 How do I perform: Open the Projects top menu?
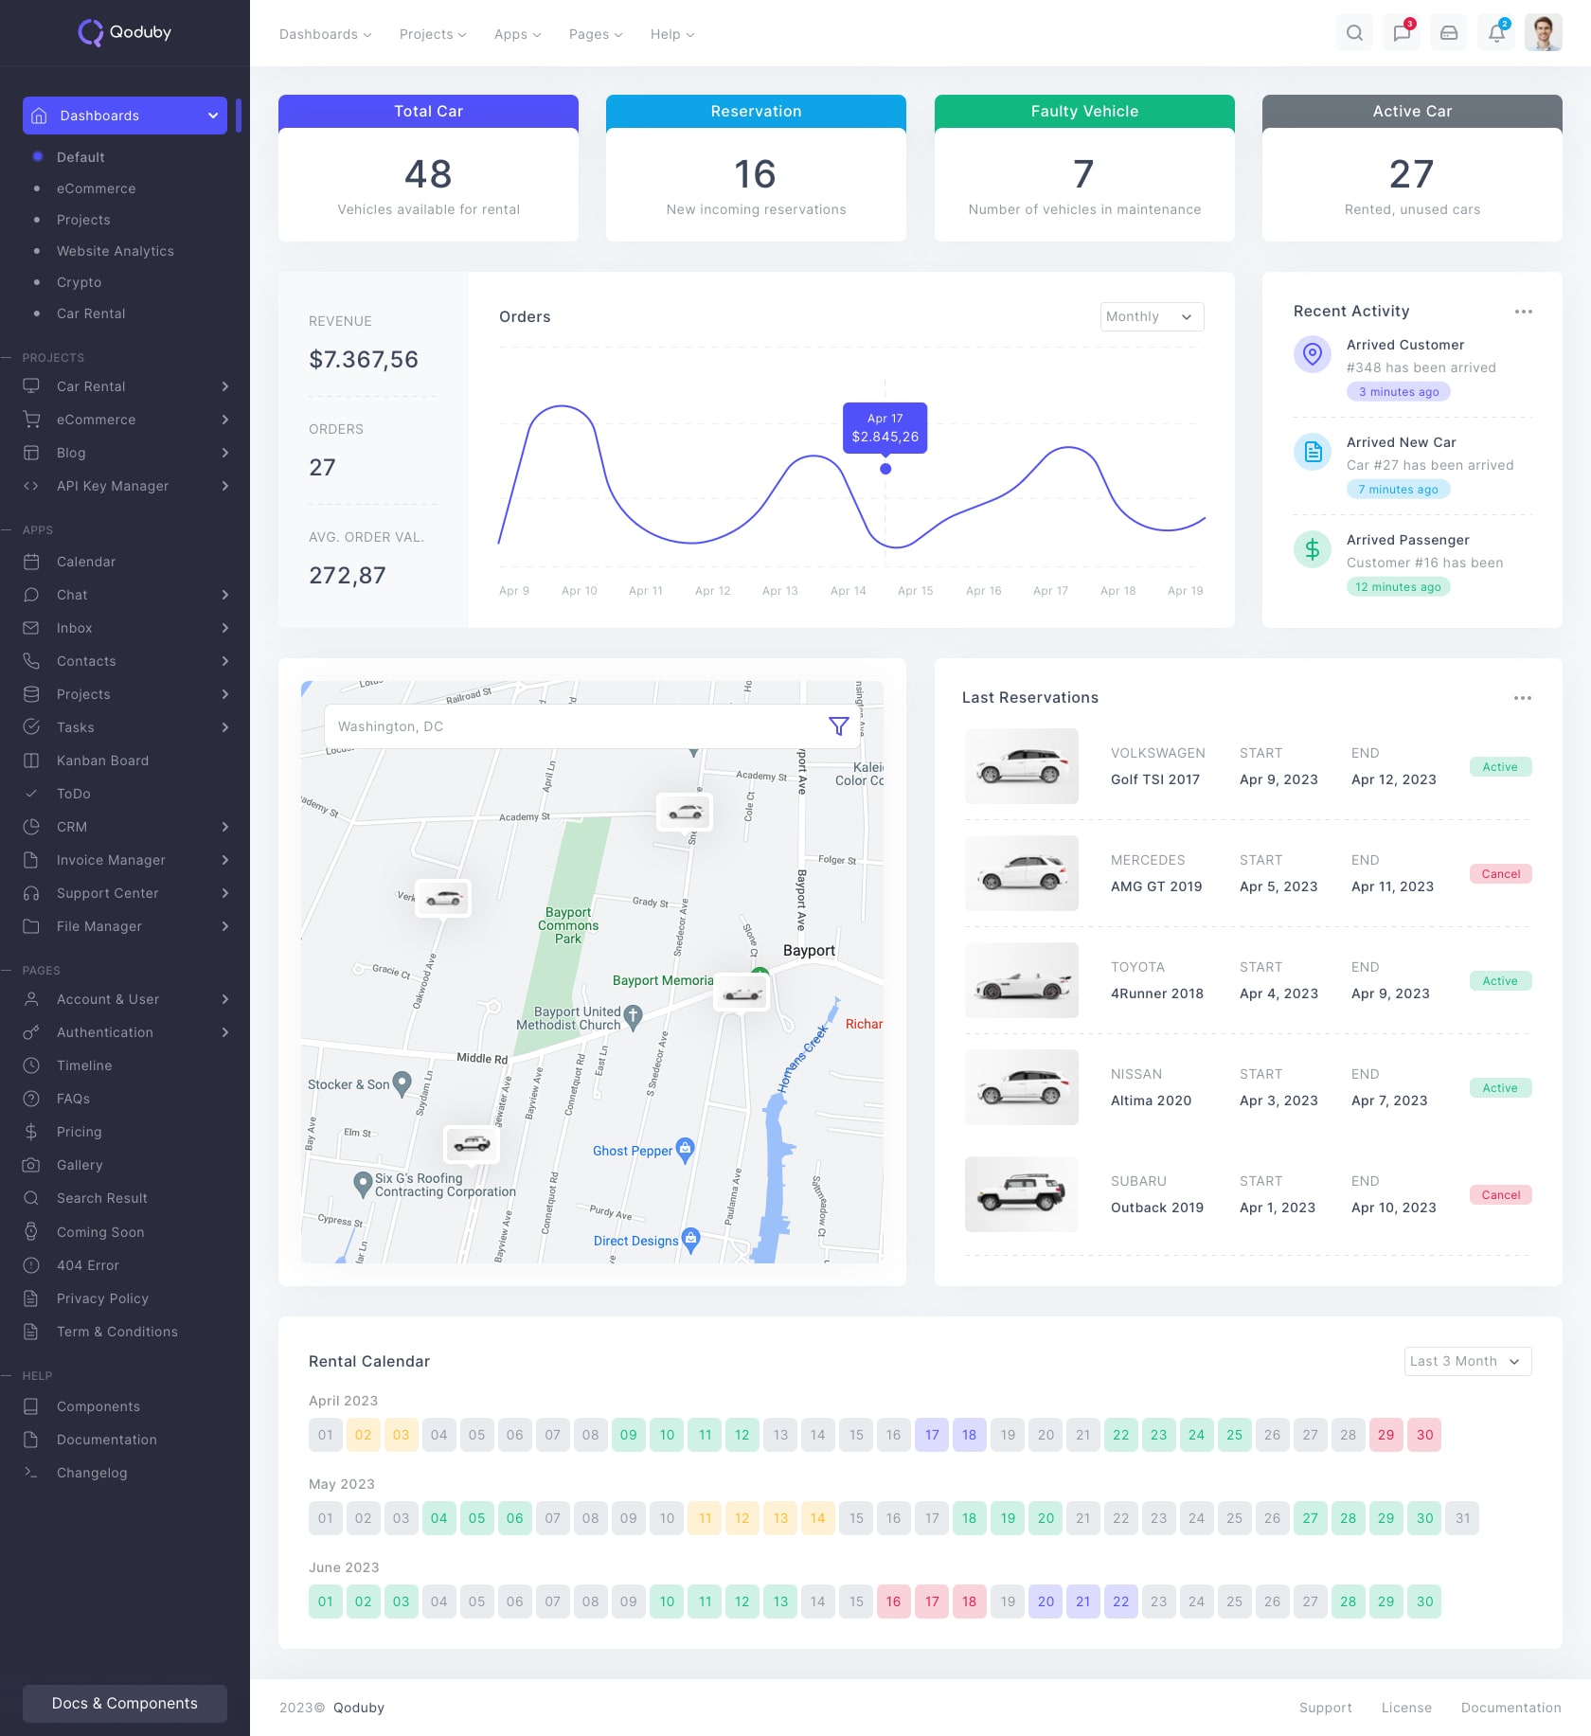pyautogui.click(x=433, y=34)
